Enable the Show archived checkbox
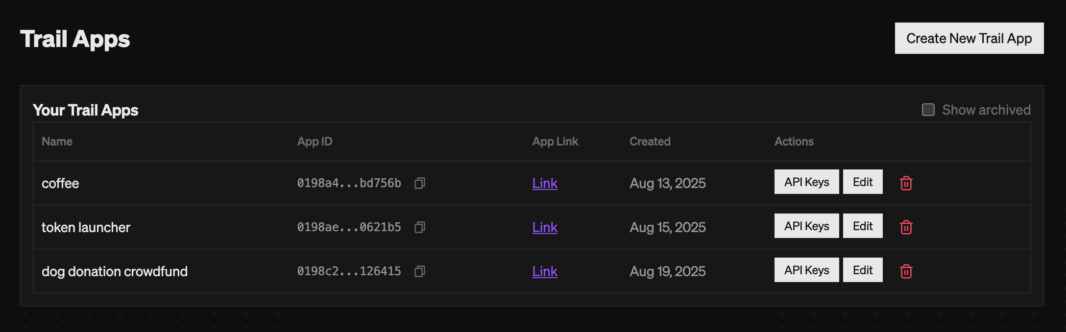Screen dimensions: 1066x332 pyautogui.click(x=928, y=110)
